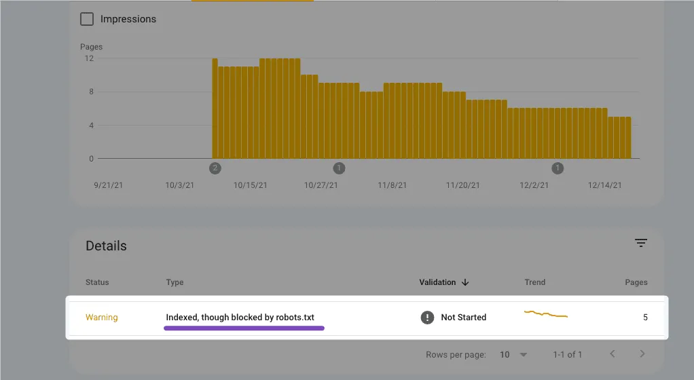
Task: Click the Status column header
Action: point(97,282)
